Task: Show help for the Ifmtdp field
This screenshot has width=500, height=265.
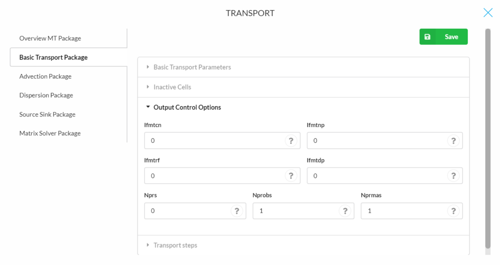Action: (453, 175)
